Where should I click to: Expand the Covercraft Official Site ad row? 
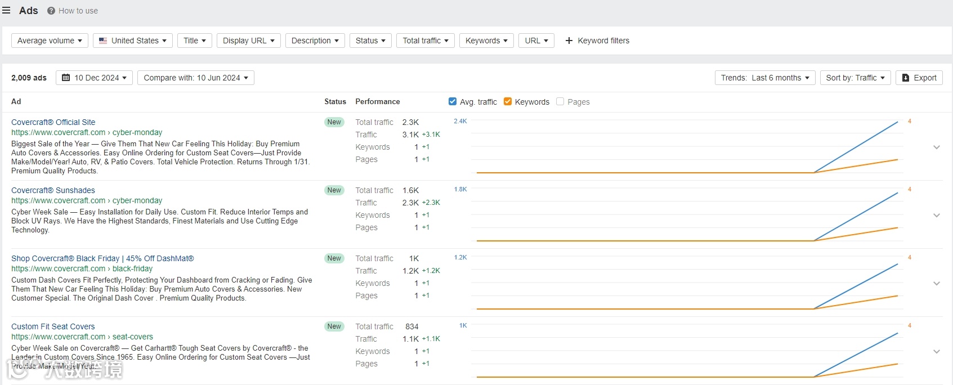point(937,147)
